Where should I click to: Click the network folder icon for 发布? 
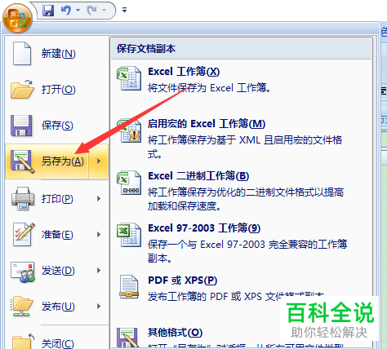point(22,307)
